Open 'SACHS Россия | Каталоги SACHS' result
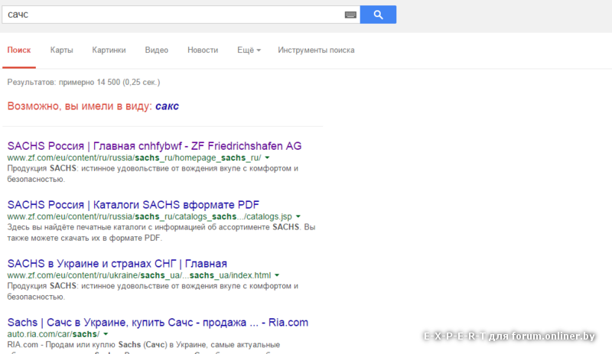This screenshot has height=354, width=612. [133, 205]
